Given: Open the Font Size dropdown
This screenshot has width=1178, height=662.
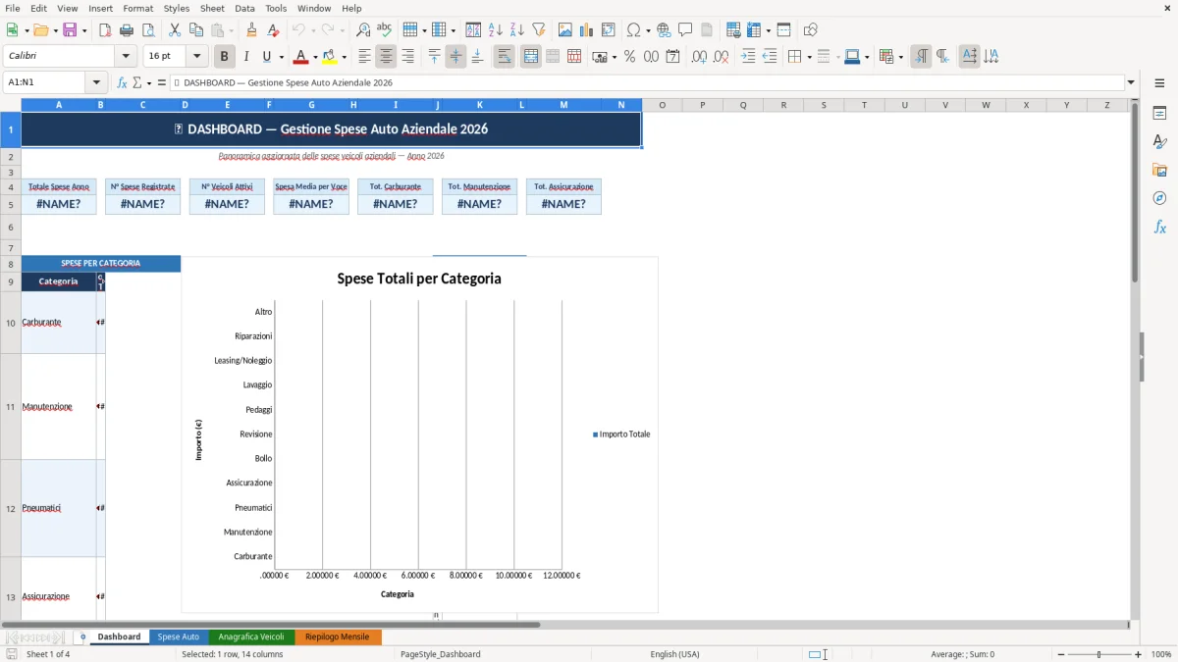Looking at the screenshot, I should pyautogui.click(x=196, y=57).
